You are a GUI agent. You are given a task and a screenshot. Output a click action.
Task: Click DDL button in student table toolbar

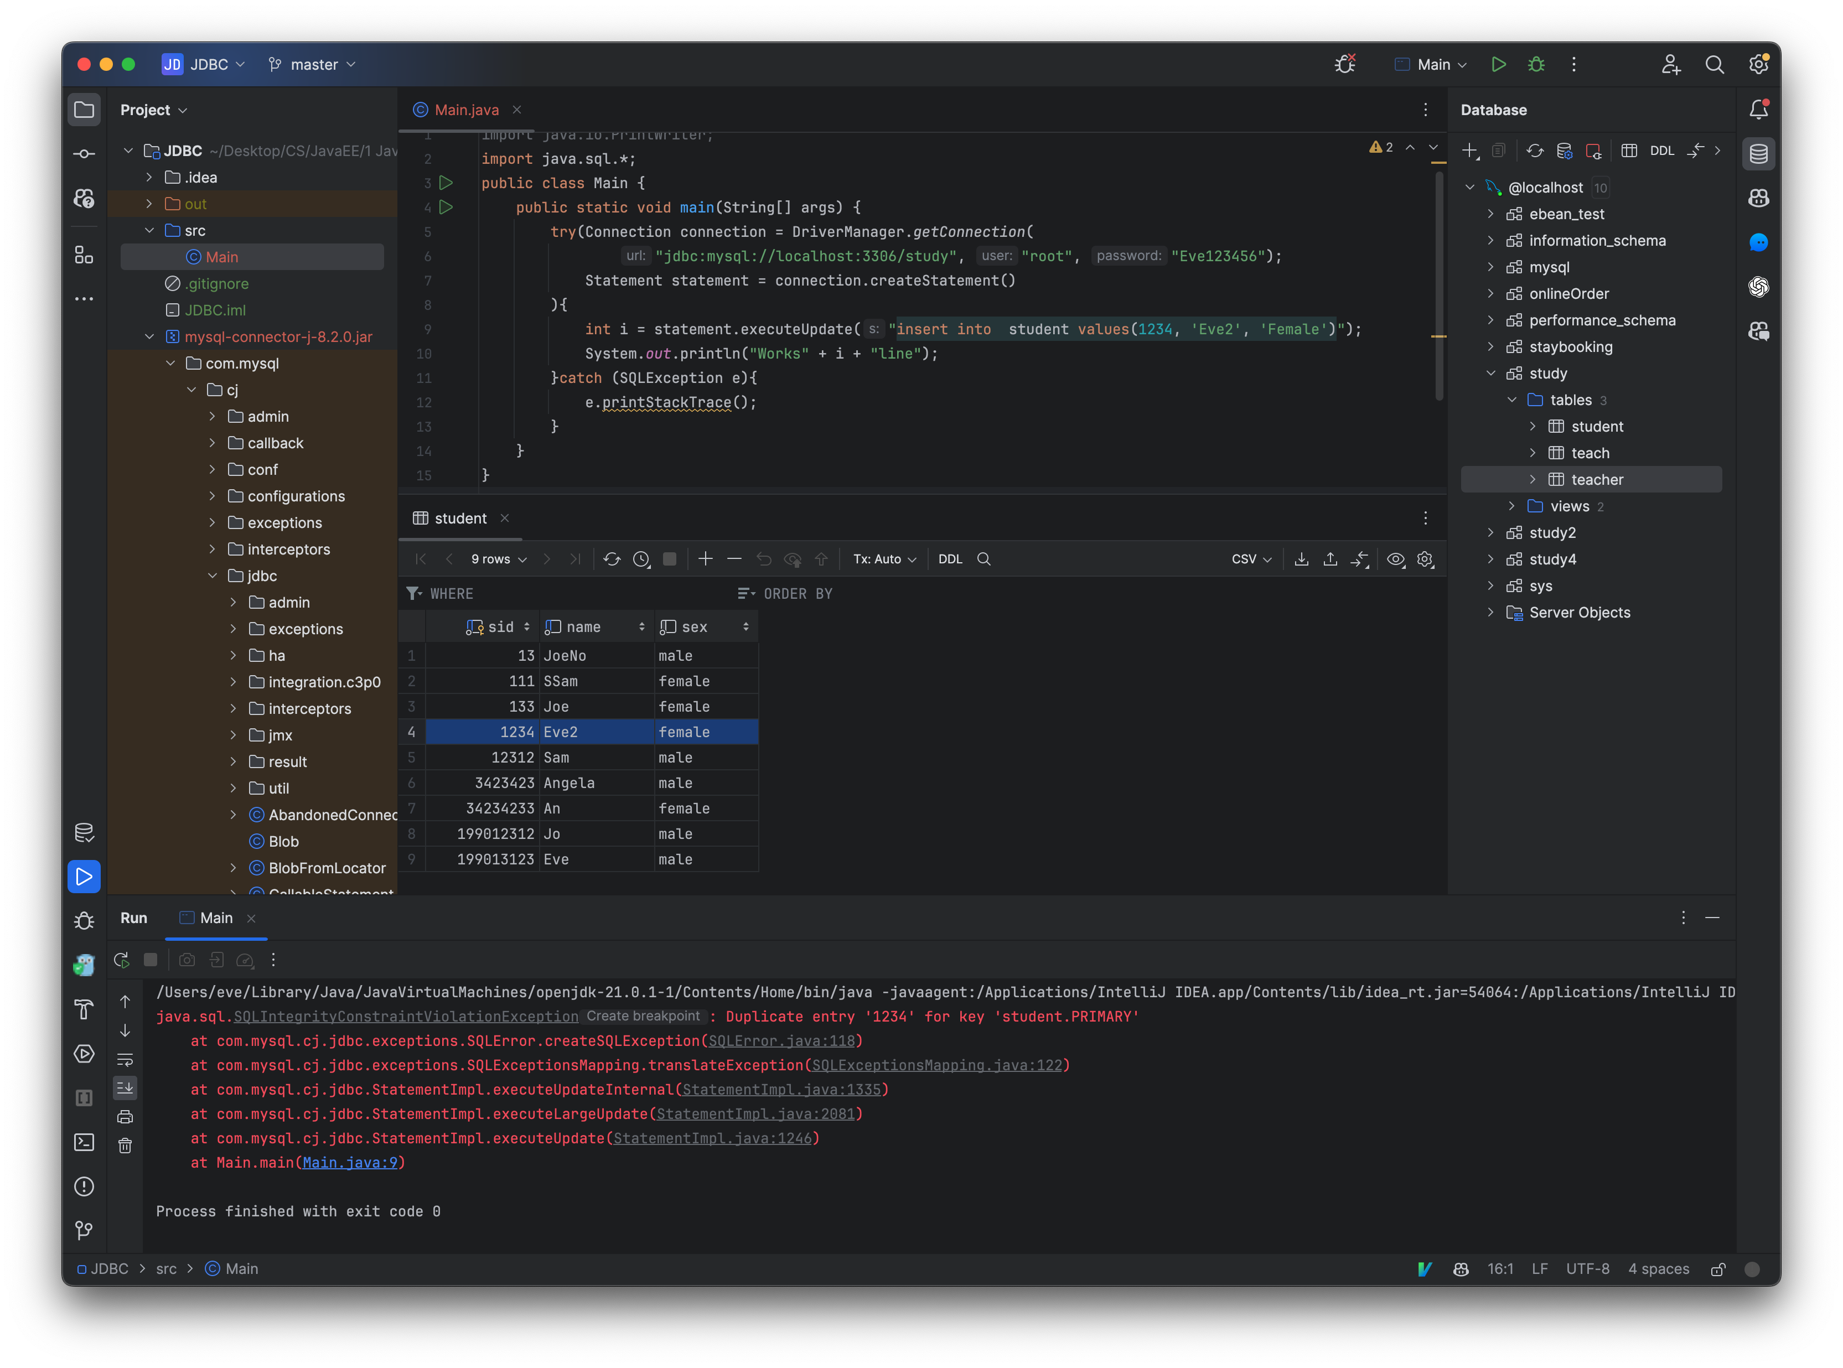(950, 559)
